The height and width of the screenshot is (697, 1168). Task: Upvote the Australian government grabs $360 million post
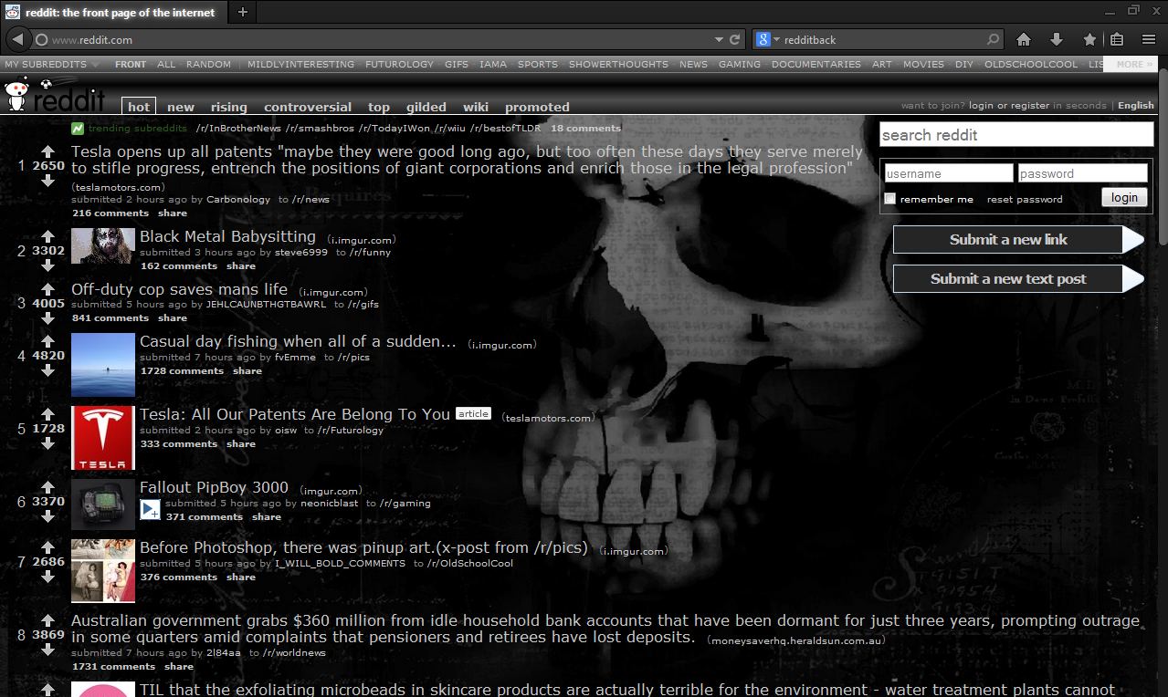pos(47,620)
